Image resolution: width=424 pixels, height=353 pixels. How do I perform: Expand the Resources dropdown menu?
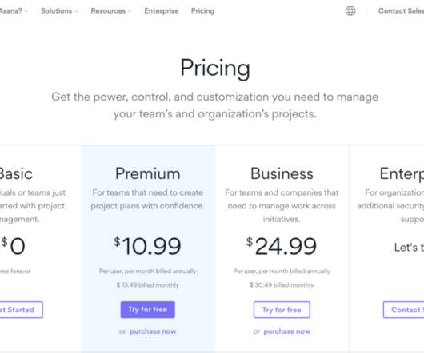click(x=110, y=11)
